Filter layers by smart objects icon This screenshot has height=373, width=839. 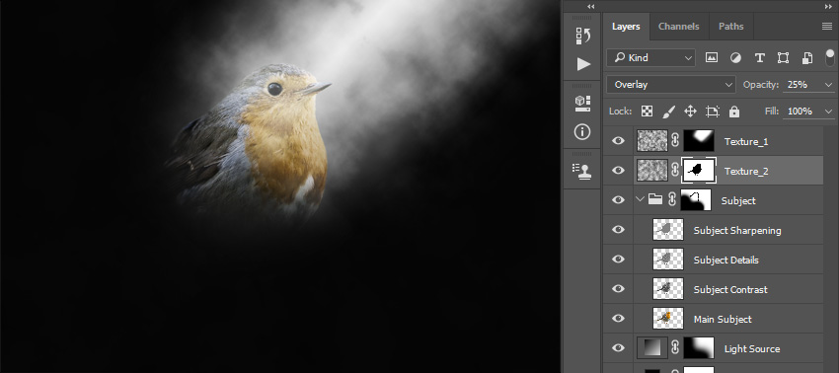click(x=807, y=58)
